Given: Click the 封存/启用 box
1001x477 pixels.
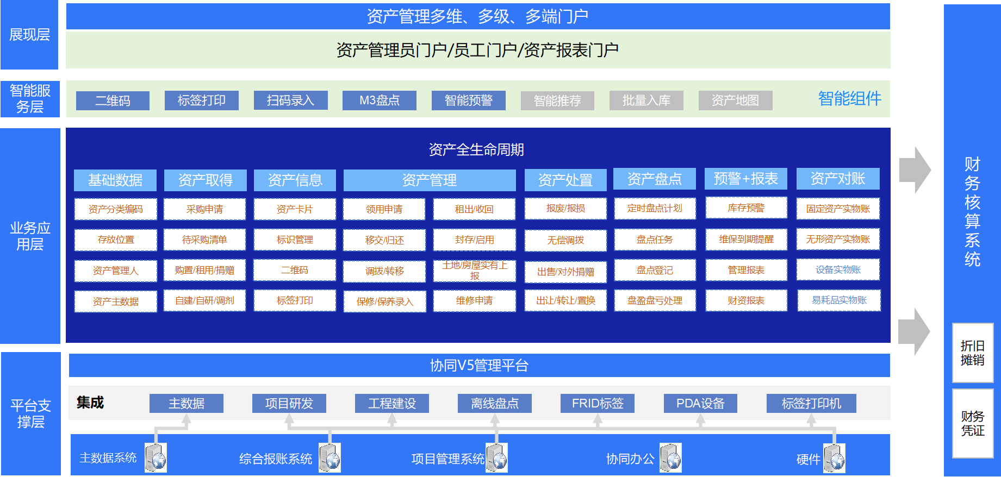Looking at the screenshot, I should [x=474, y=240].
